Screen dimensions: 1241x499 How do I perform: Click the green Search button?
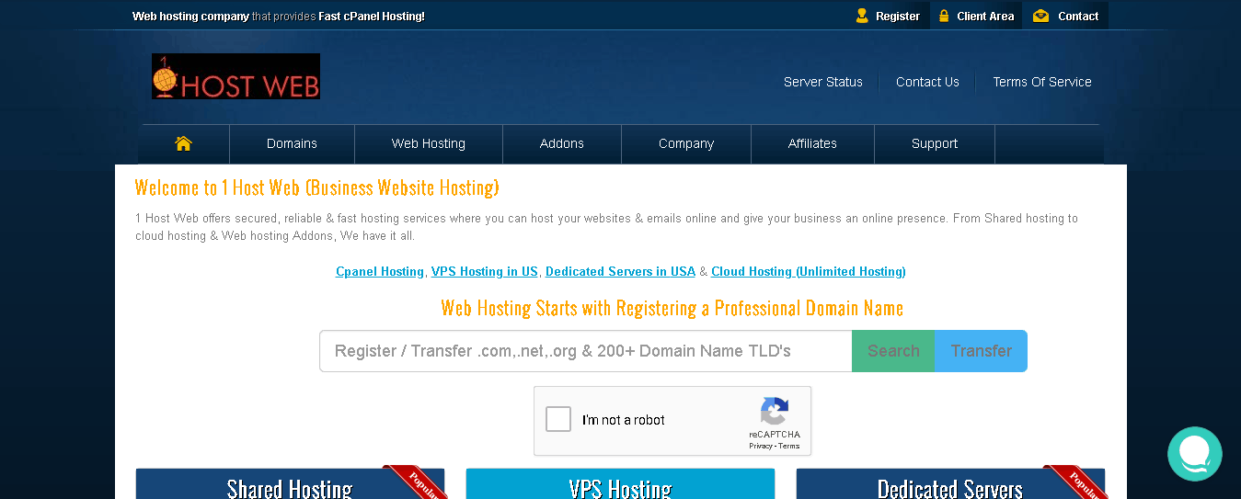tap(893, 351)
